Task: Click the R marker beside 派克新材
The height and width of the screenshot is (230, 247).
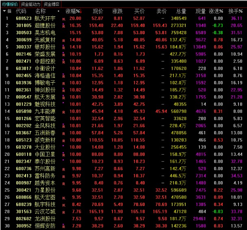Action: [64, 141]
